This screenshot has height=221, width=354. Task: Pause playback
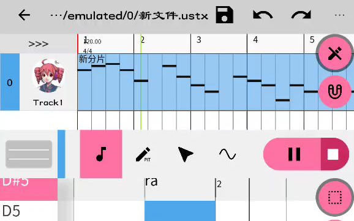[294, 154]
